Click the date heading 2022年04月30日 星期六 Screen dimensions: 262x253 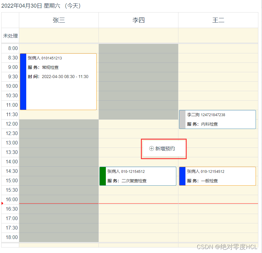tap(31, 6)
